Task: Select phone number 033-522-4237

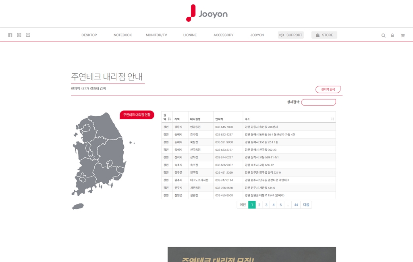Action: click(224, 135)
